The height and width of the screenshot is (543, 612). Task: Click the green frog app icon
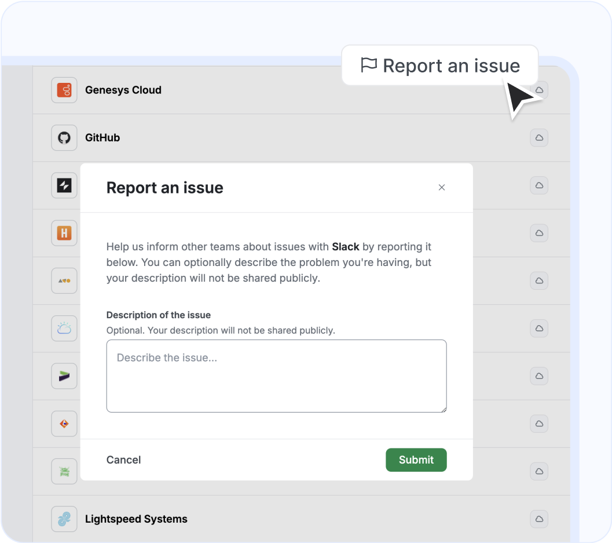[64, 471]
